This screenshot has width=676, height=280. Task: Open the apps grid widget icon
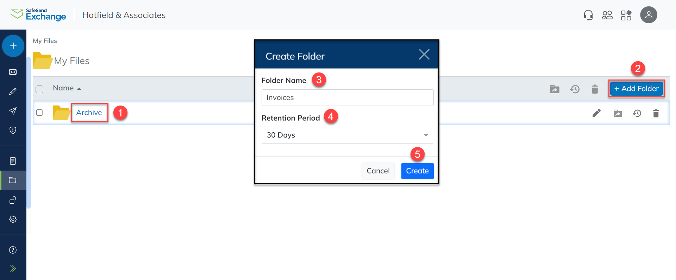[626, 15]
